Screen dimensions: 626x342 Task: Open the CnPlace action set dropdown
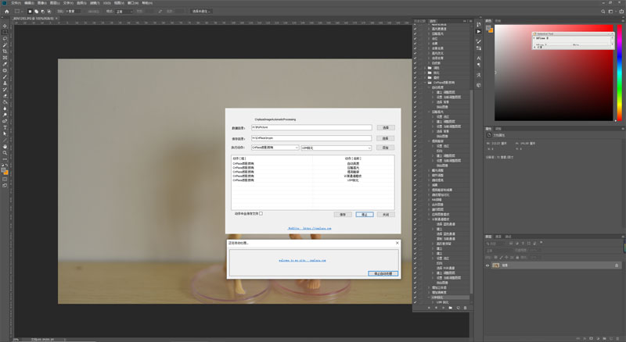[x=275, y=147]
